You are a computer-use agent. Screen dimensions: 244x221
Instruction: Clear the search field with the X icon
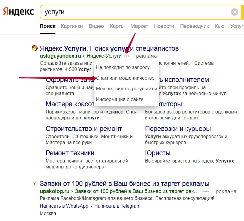point(235,12)
